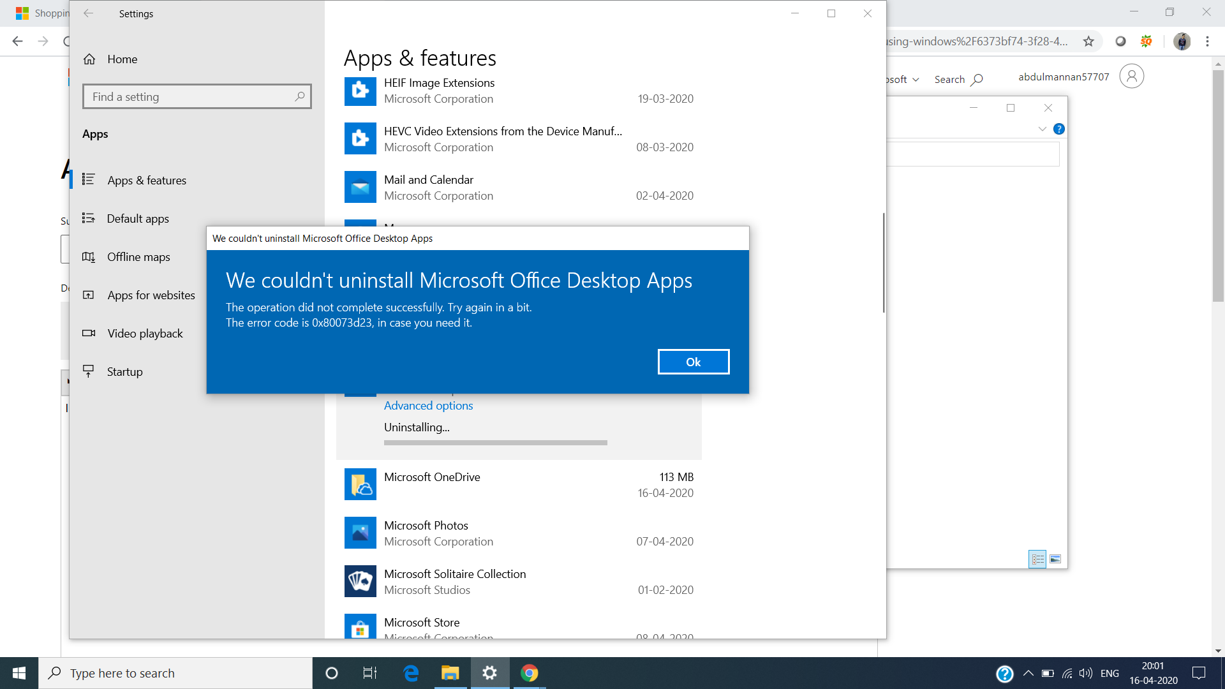1225x689 pixels.
Task: Show hidden system tray icons
Action: coord(1028,673)
